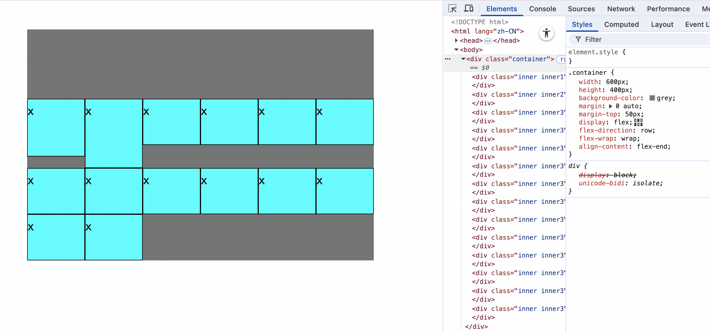
Task: Toggle the device toolbar icon
Action: 468,8
